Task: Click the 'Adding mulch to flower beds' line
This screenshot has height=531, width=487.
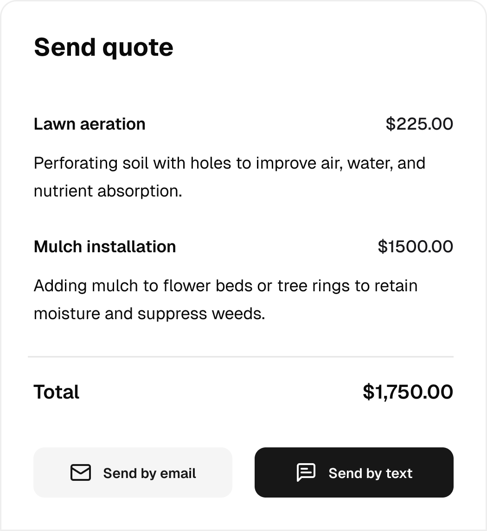Action: click(x=225, y=286)
